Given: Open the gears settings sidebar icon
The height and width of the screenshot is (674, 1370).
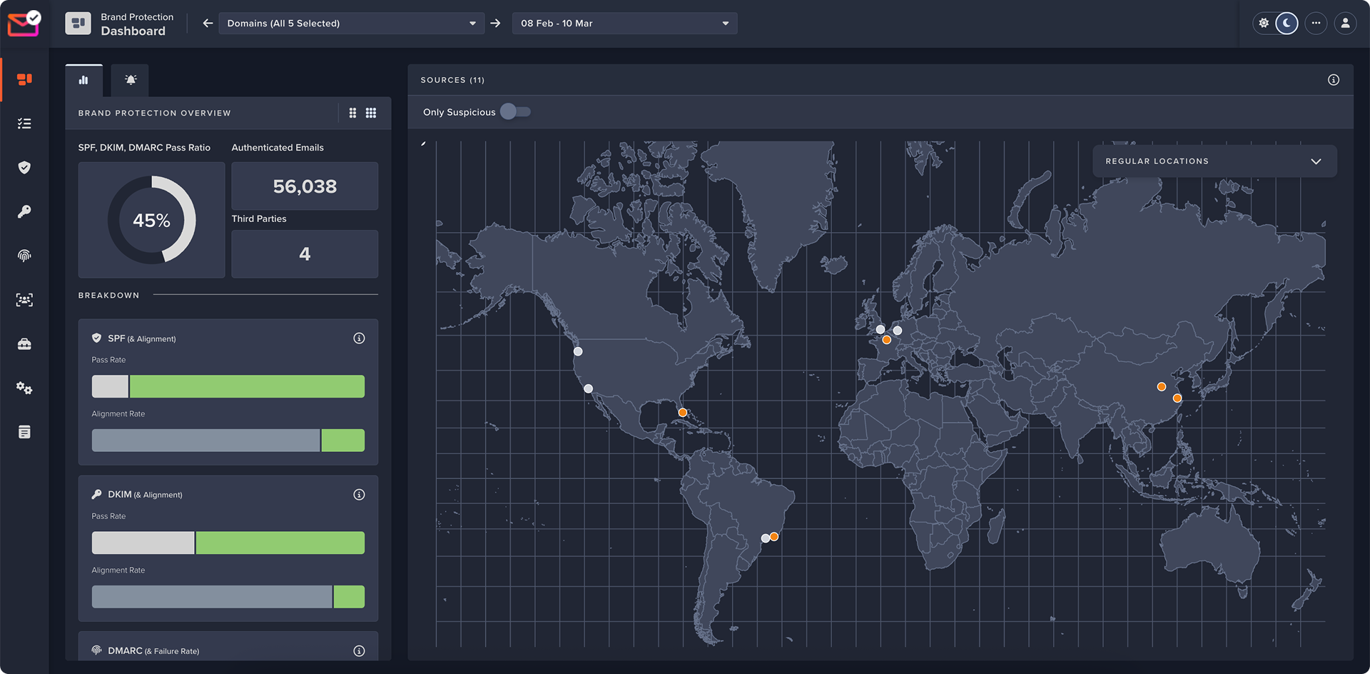Looking at the screenshot, I should (24, 388).
